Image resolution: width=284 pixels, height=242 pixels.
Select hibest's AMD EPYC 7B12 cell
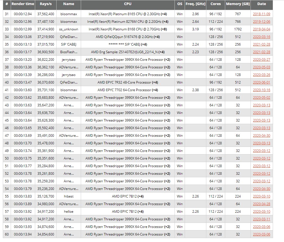[x=128, y=196]
